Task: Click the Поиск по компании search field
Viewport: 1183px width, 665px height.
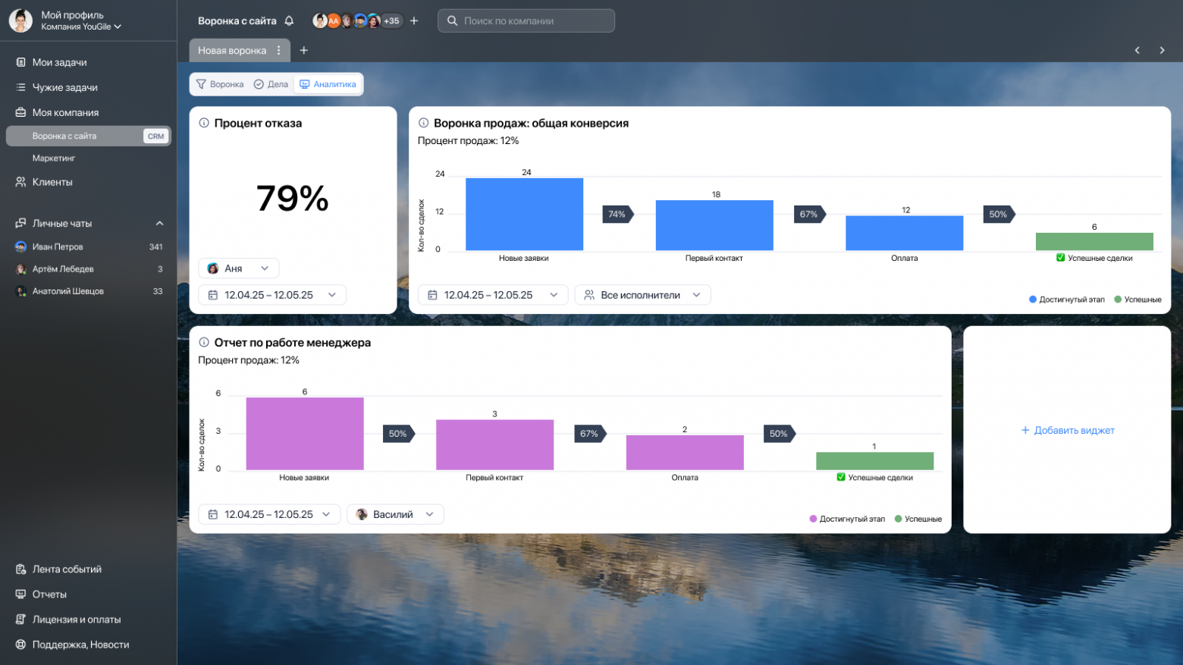Action: [x=526, y=21]
